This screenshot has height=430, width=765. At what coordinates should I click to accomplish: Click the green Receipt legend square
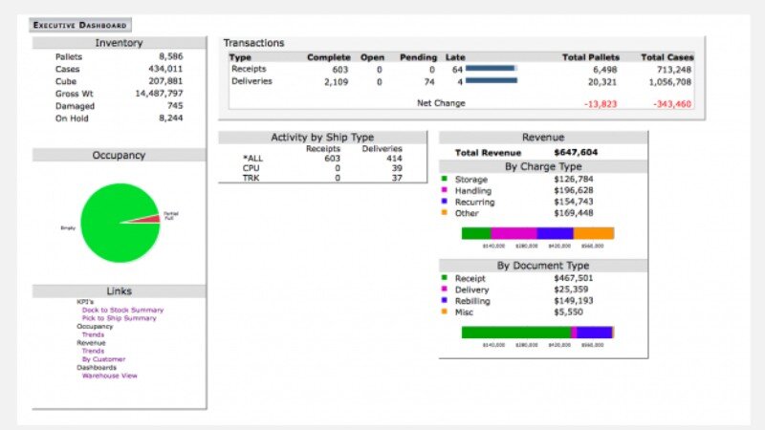click(x=445, y=278)
